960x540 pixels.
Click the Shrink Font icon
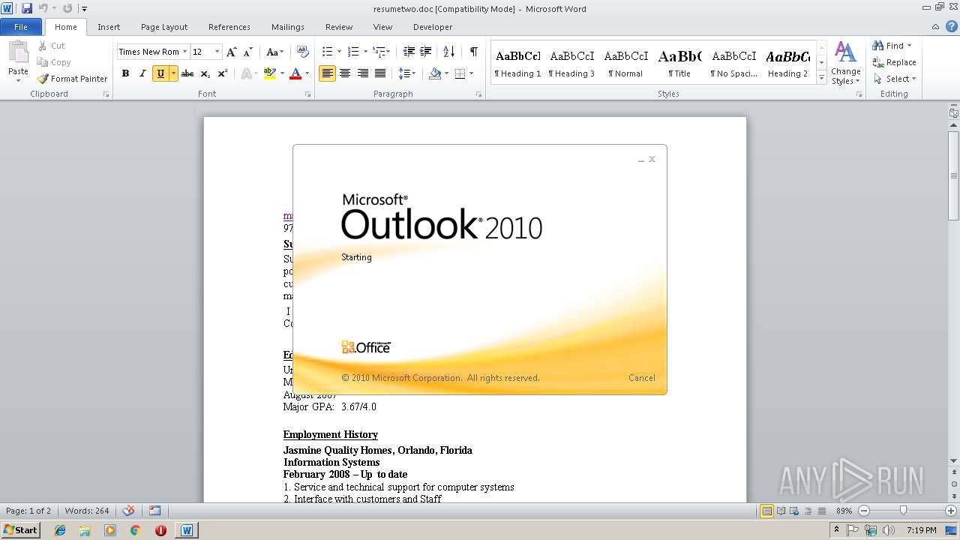[248, 52]
